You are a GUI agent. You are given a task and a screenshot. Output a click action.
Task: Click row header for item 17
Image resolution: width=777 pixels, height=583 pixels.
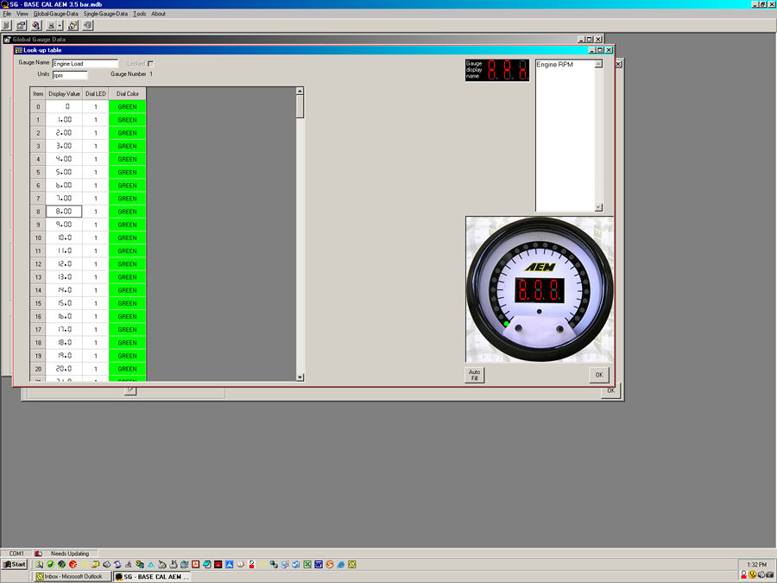tap(38, 330)
